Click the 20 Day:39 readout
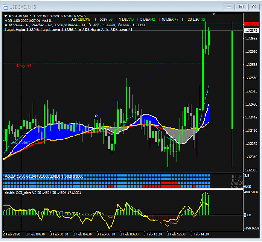The image size is (262, 242). (x=196, y=19)
